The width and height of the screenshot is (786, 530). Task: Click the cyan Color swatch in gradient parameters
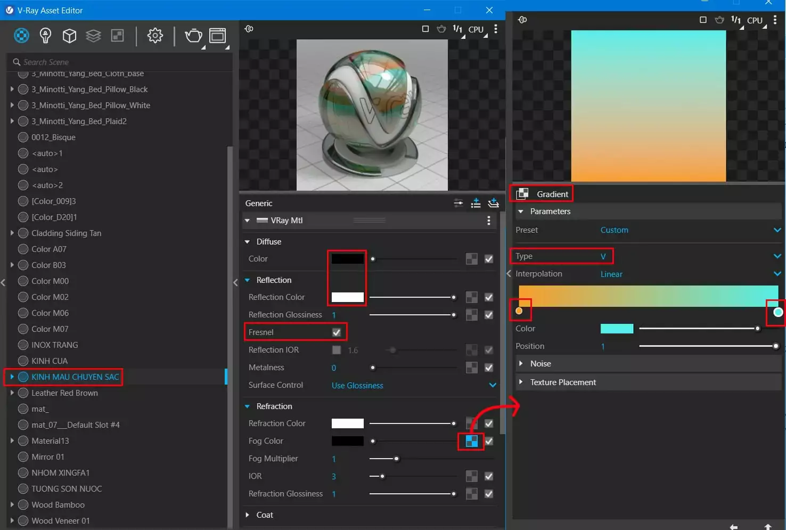coord(617,329)
